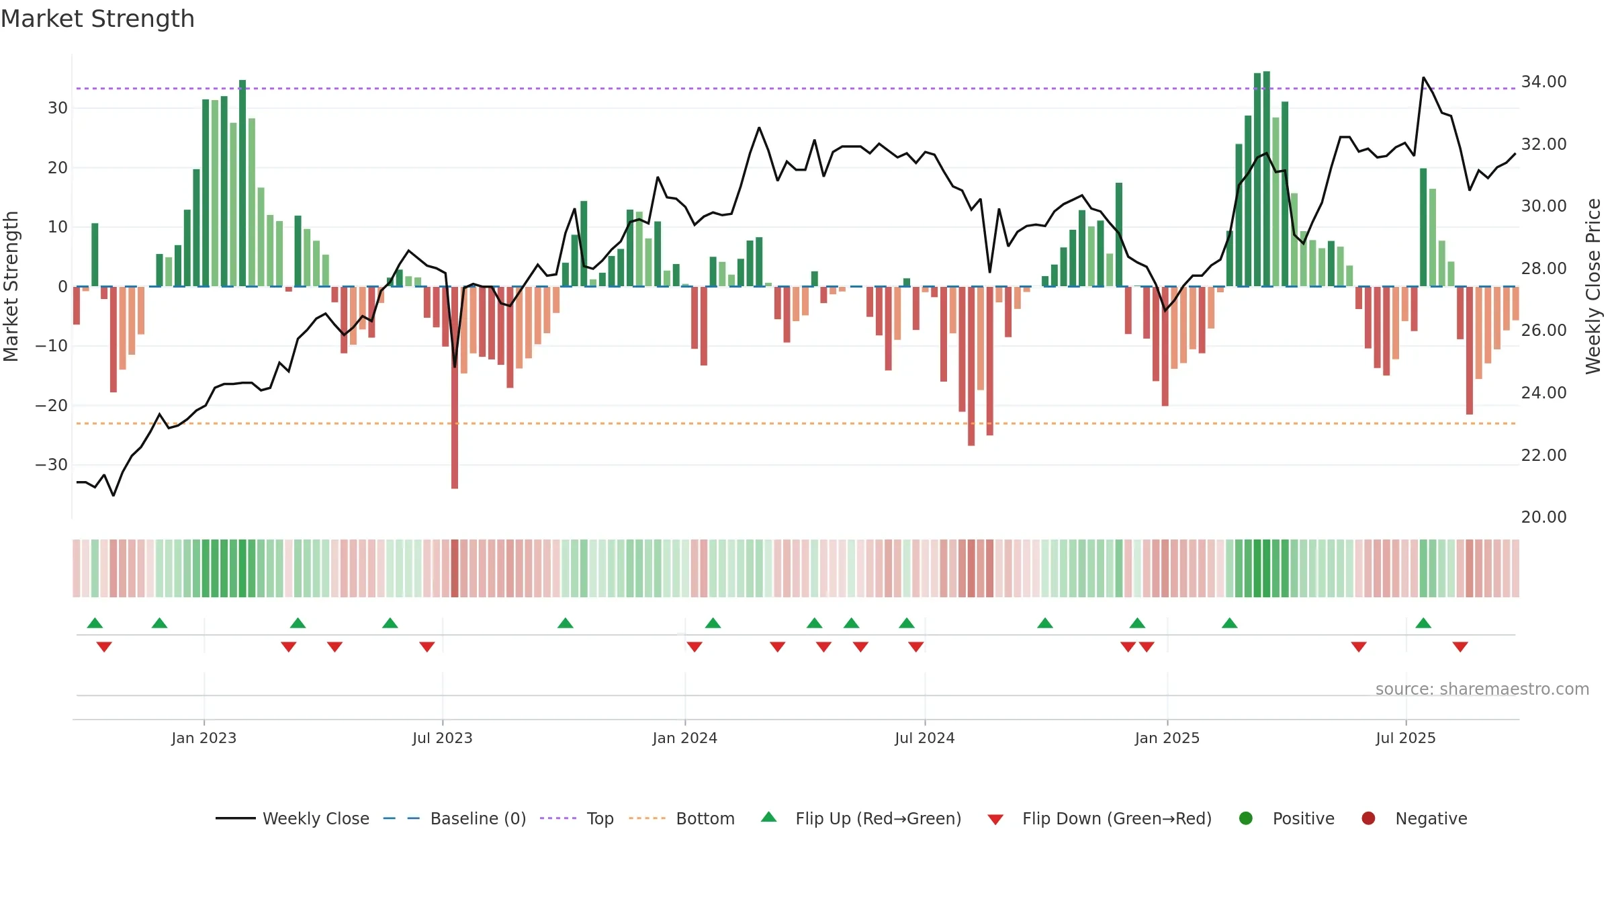
Task: Click the Jul 2025 axis label
Action: point(1406,738)
